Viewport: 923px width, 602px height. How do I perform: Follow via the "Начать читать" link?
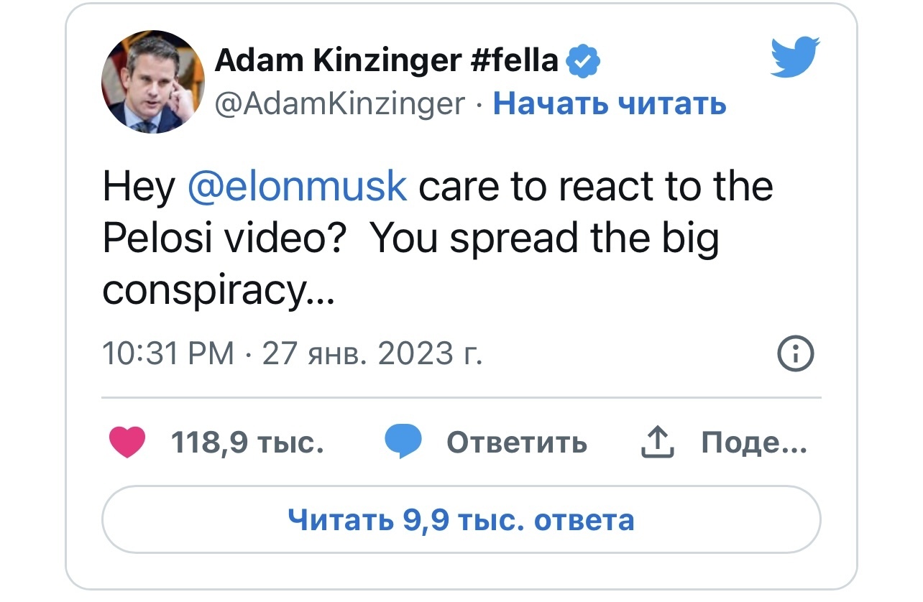[x=610, y=105]
